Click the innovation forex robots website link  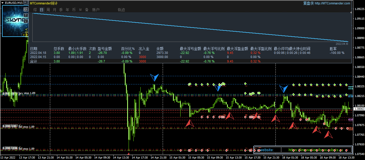316,150
